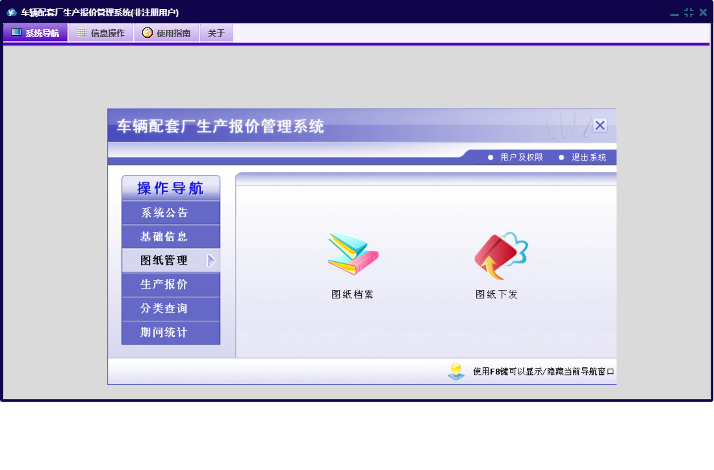Switch to 系统导航 tab
The height and width of the screenshot is (470, 714).
(36, 33)
